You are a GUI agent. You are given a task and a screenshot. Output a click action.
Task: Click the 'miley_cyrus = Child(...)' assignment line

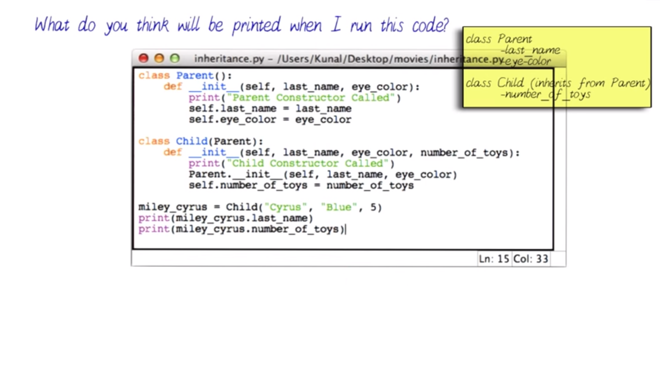coord(260,207)
